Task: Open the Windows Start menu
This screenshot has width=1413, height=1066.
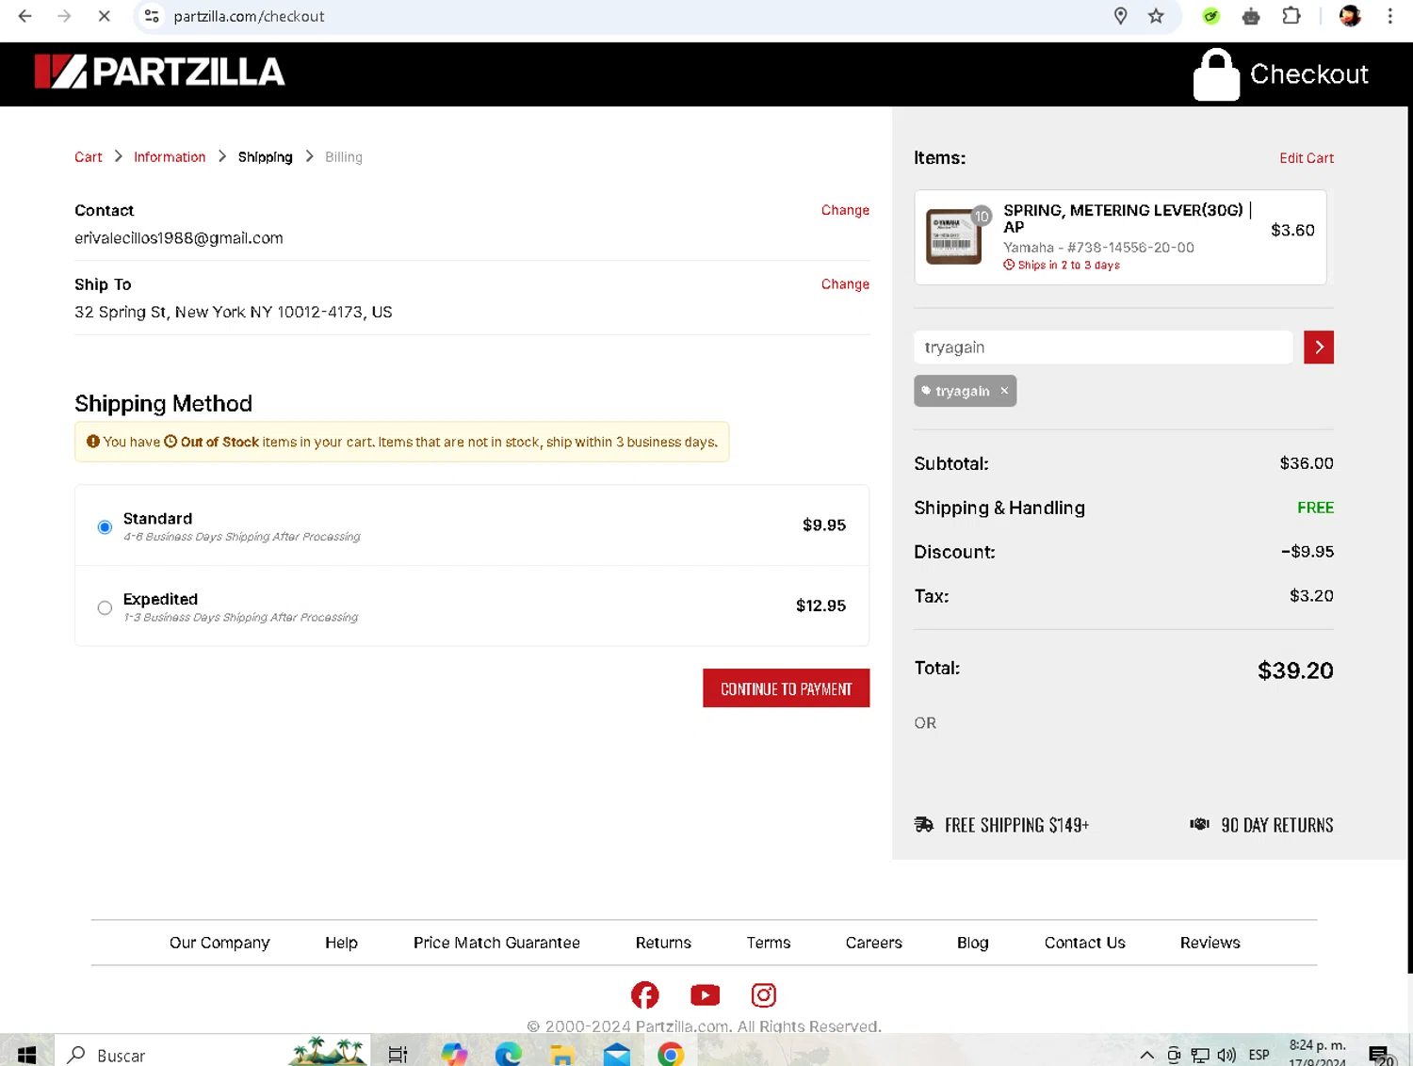Action: 26,1055
